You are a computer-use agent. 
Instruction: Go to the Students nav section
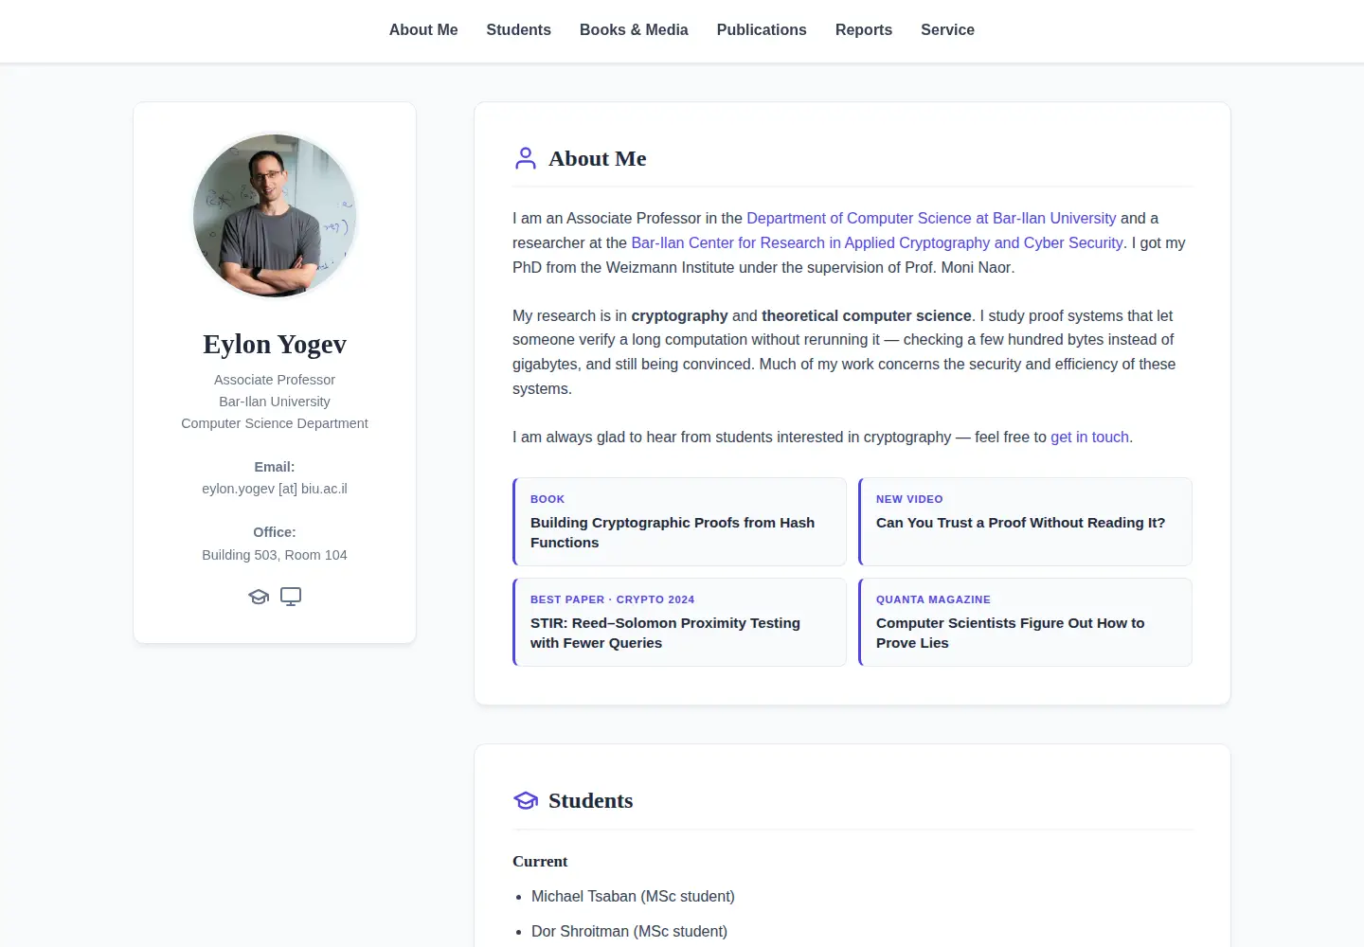518,29
